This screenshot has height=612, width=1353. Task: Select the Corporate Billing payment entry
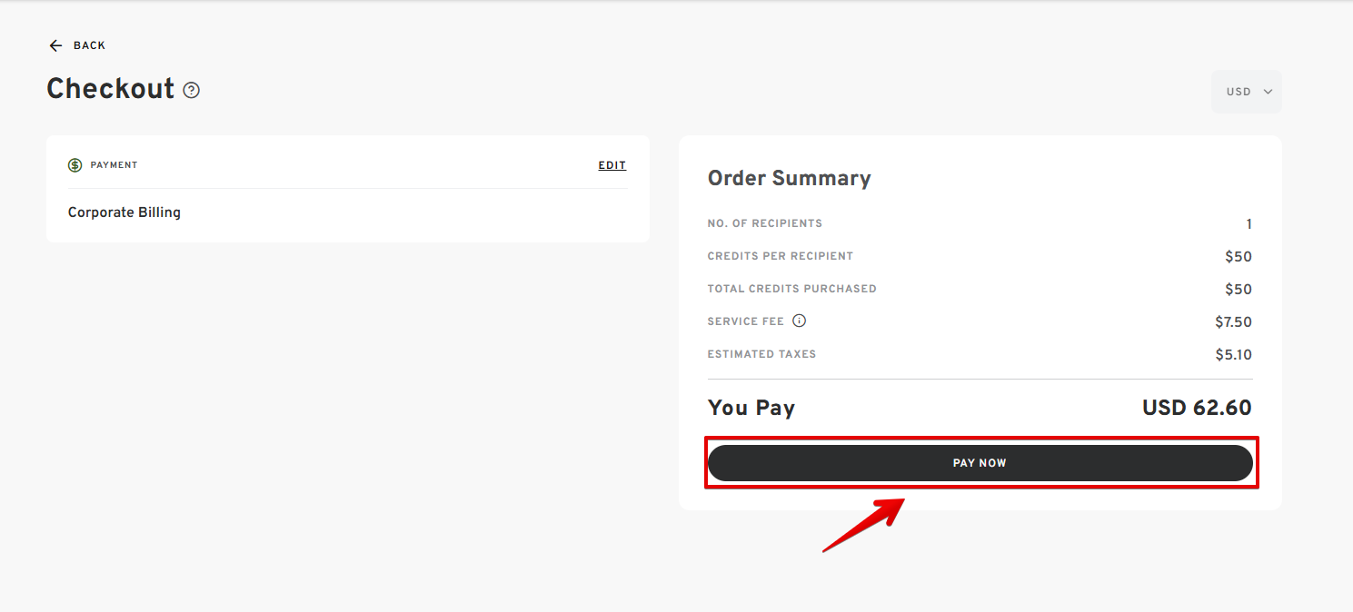click(124, 212)
